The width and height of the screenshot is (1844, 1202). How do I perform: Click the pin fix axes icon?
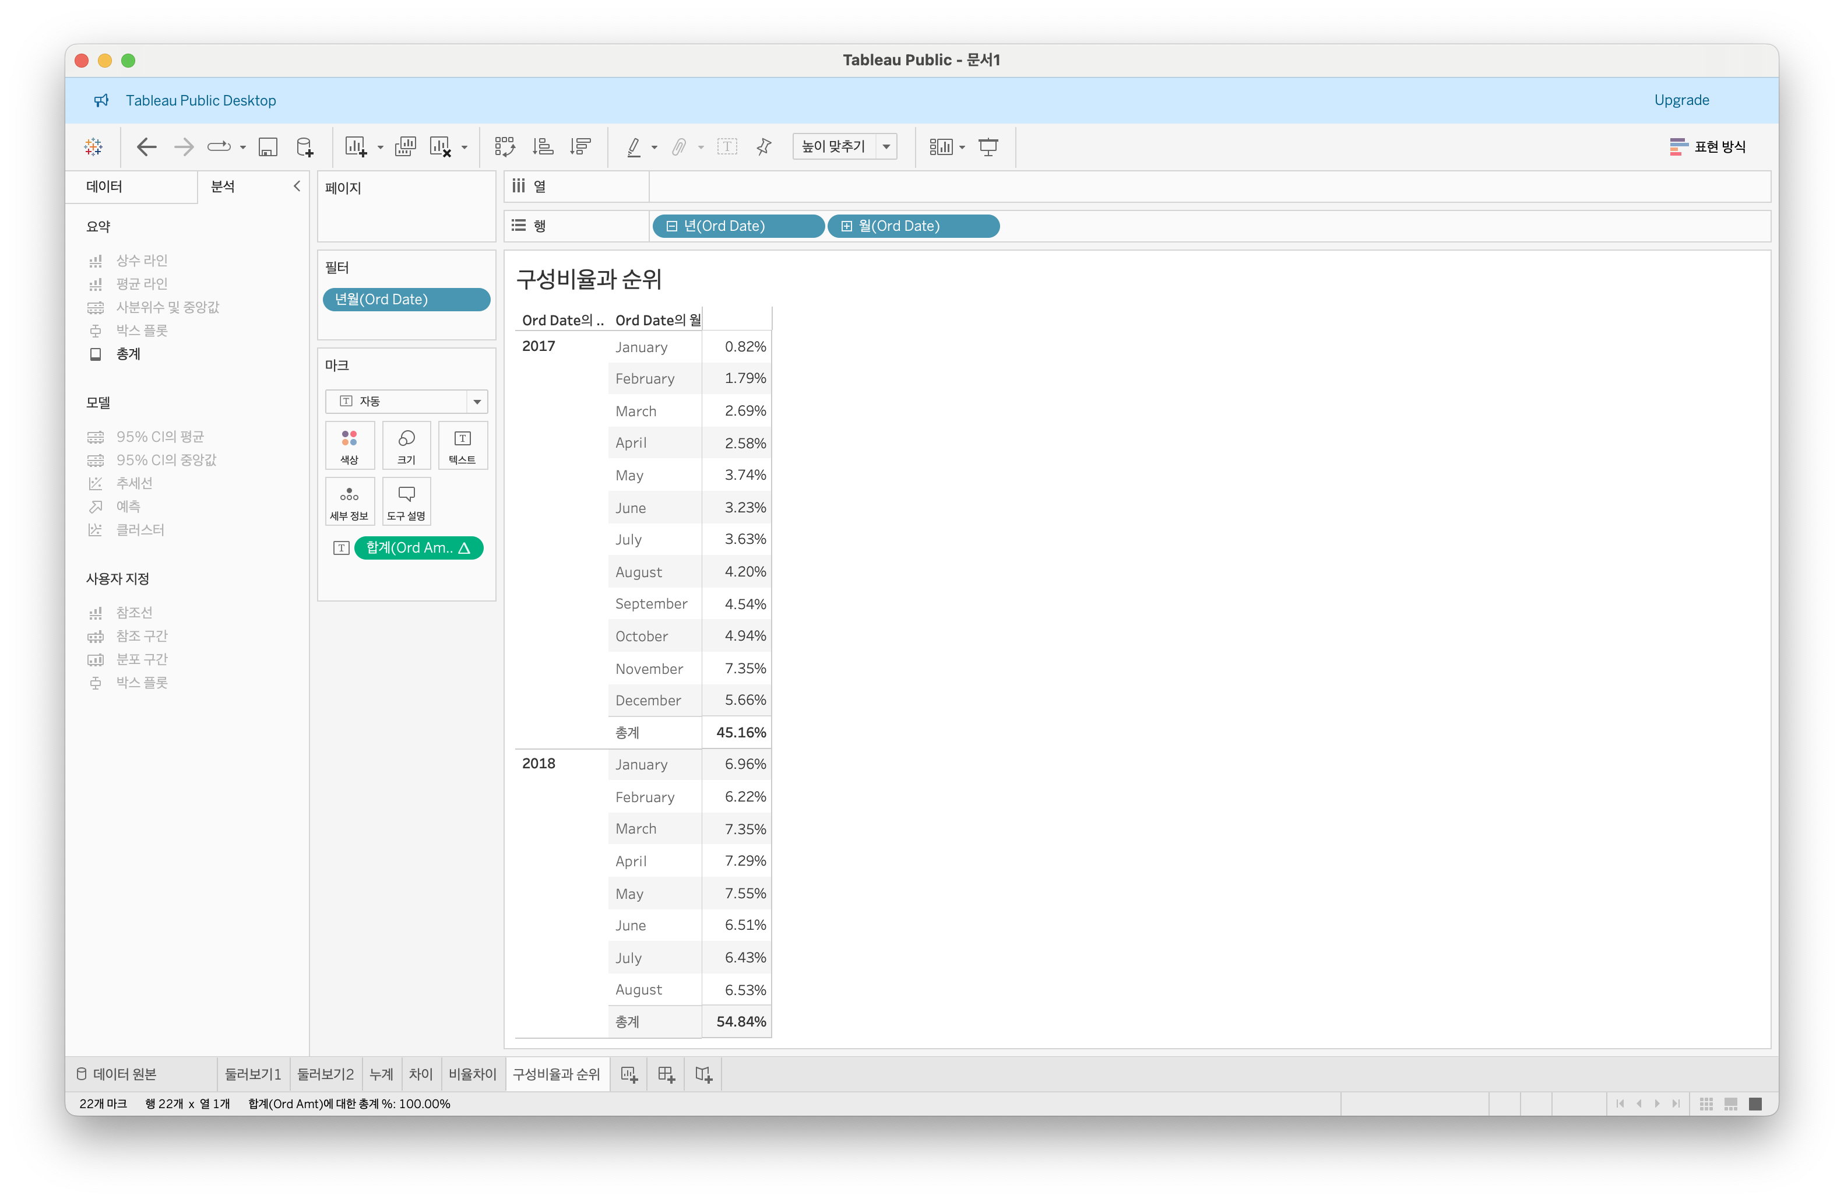764,146
